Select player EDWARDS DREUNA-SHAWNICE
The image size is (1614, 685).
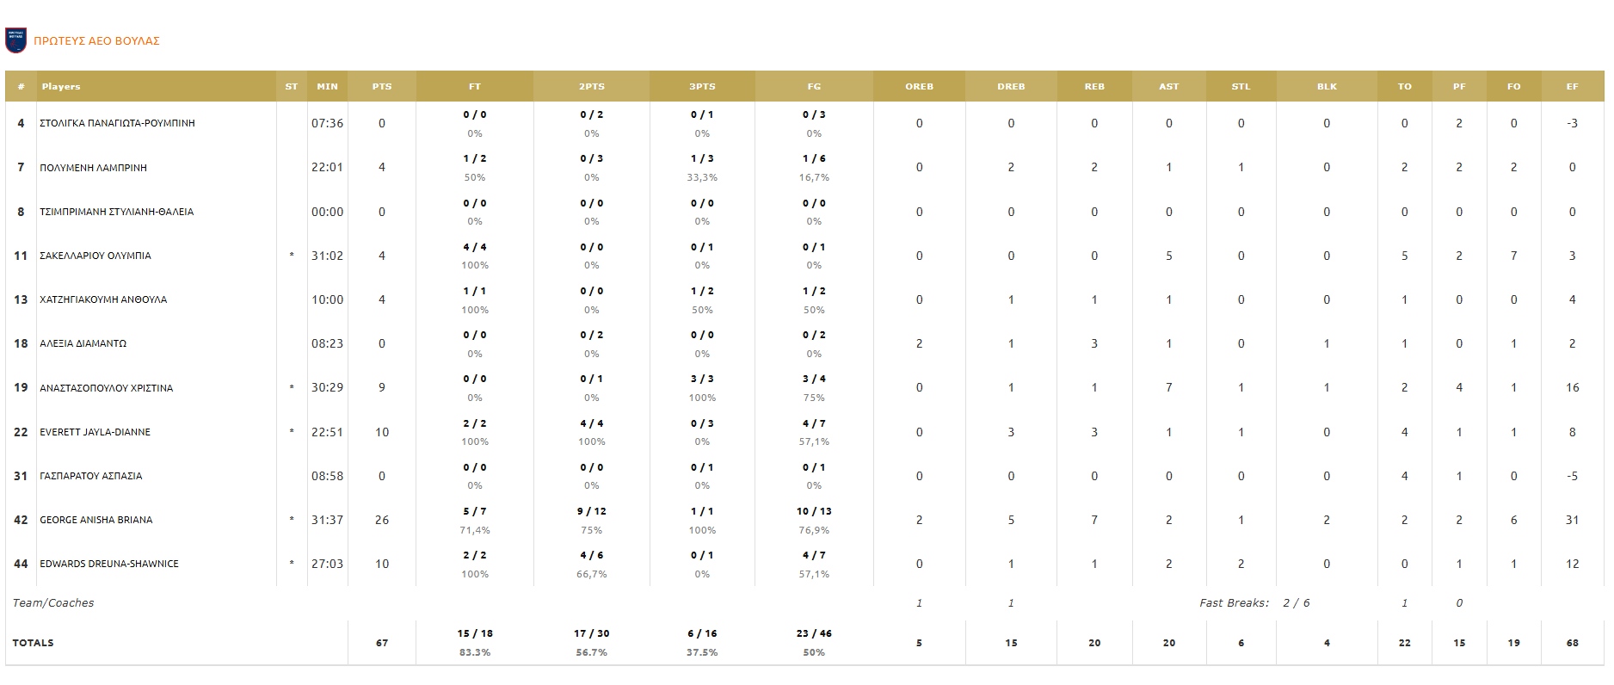point(109,564)
